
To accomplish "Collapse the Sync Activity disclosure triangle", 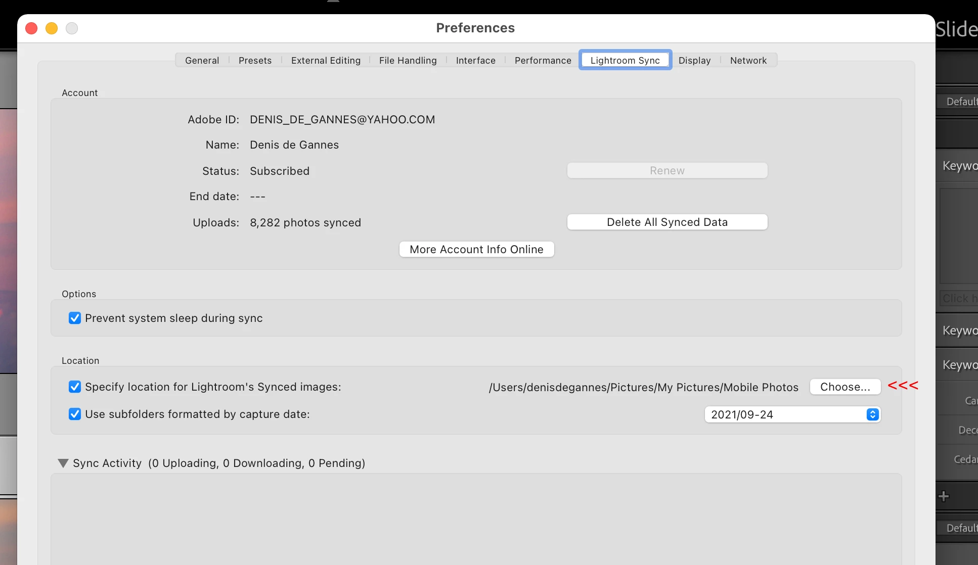I will [x=63, y=463].
